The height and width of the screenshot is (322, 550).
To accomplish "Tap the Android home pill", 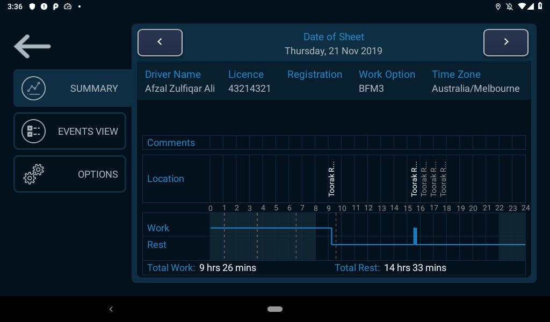I will (x=275, y=309).
